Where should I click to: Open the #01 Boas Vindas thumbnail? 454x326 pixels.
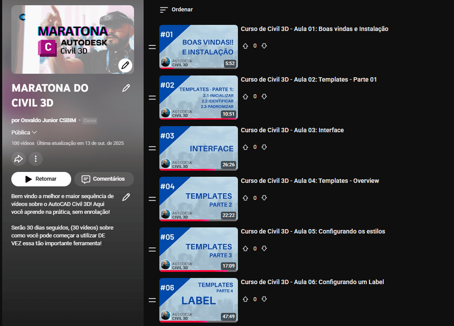[x=199, y=47]
